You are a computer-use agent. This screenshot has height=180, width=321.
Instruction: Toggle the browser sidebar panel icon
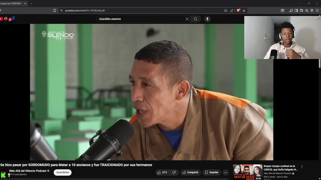pos(296,10)
